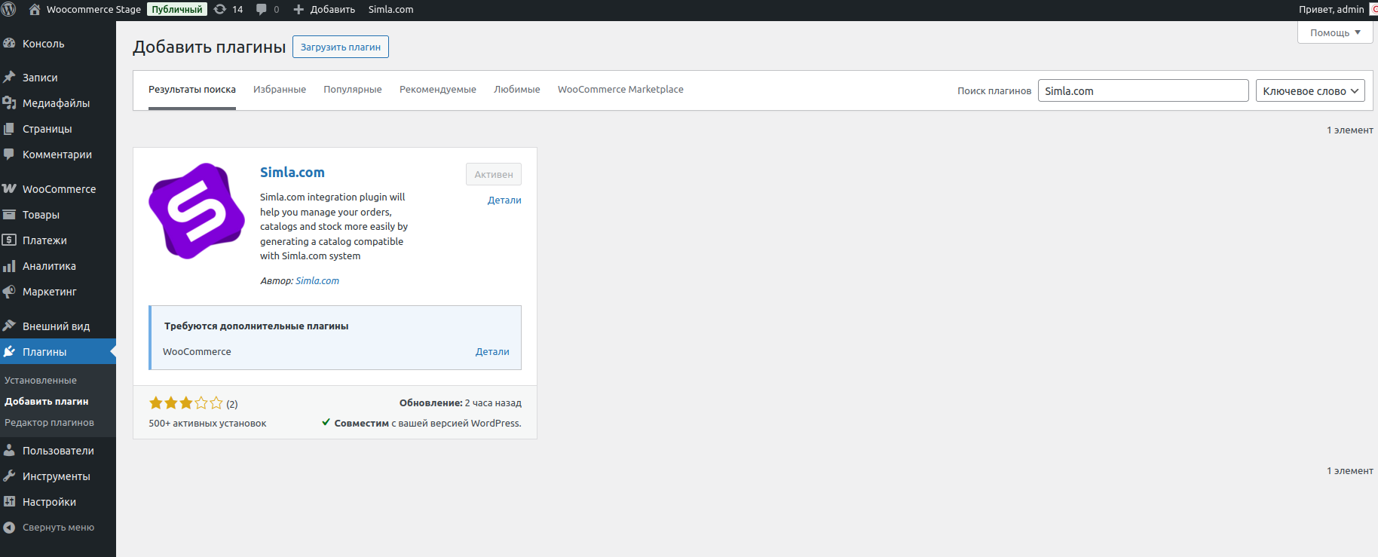Open Добавить плагин submenu item

point(47,402)
